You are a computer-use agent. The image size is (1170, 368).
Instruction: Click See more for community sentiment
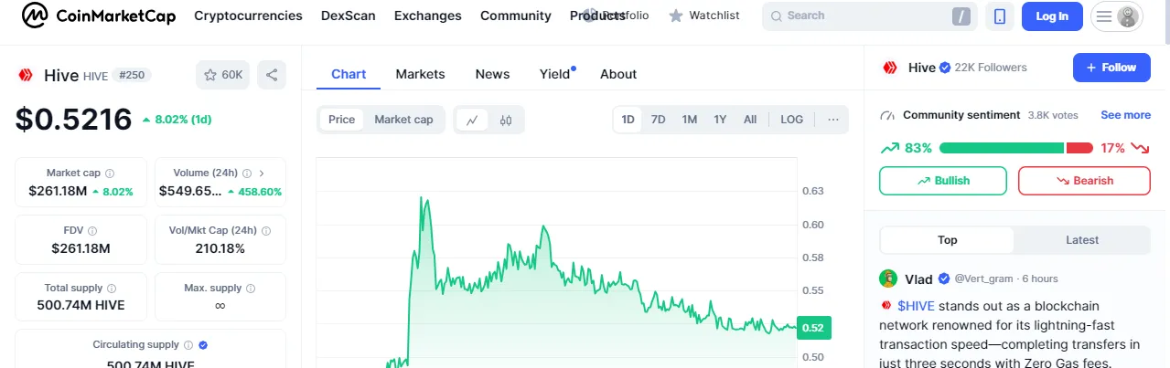[1125, 115]
